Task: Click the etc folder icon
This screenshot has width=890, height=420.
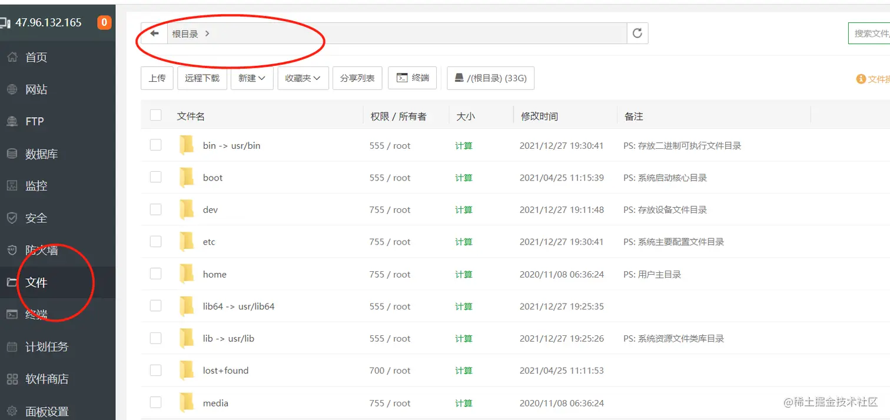Action: (x=187, y=242)
